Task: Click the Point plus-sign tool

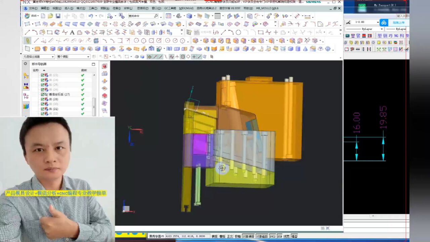Action: tap(276, 32)
